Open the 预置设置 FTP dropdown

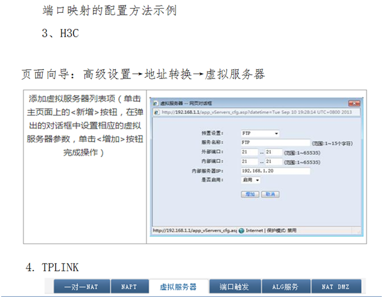pyautogui.click(x=260, y=134)
